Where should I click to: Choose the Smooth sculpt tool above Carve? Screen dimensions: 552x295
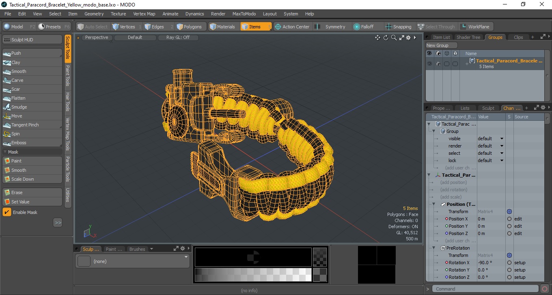point(32,71)
